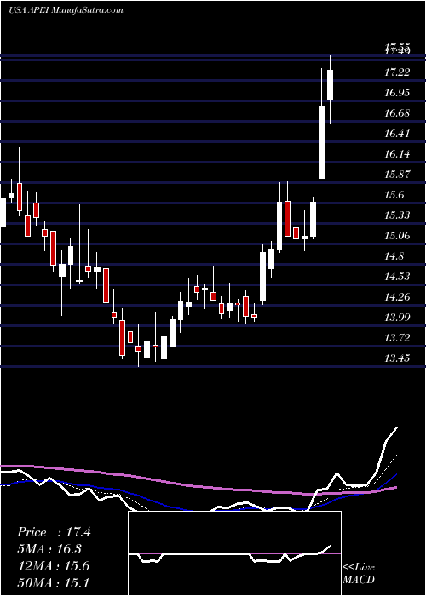Select the '5MA : 16.3' legend entry
This screenshot has width=426, height=596.
click(x=49, y=549)
